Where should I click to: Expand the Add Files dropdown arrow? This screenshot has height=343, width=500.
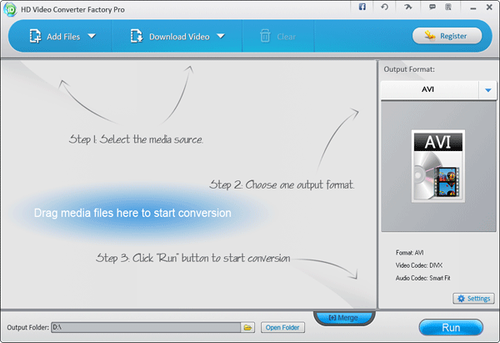click(x=92, y=37)
